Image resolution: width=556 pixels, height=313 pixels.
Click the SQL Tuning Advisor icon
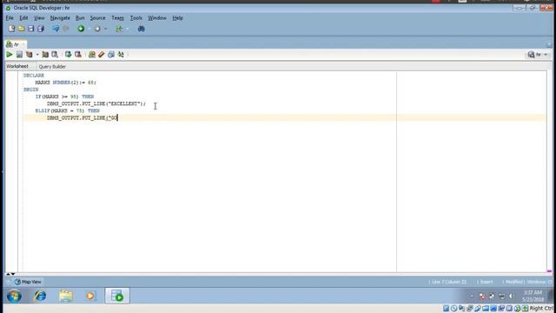55,54
